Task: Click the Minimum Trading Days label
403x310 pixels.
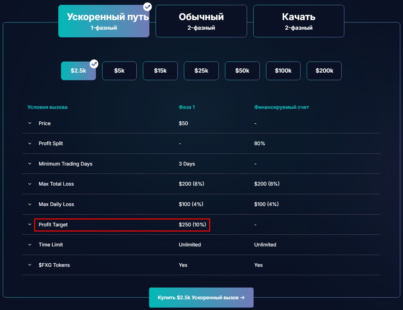Action: pyautogui.click(x=66, y=164)
